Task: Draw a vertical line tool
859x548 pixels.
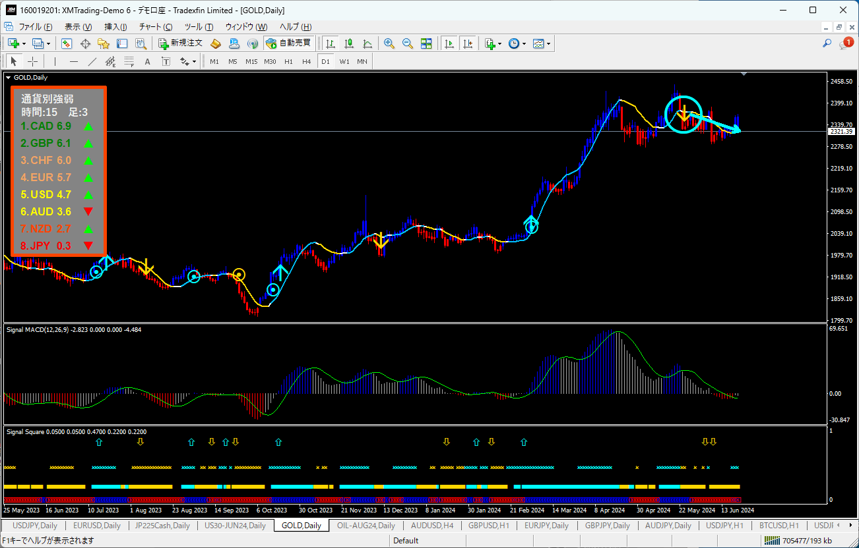Action: 55,61
